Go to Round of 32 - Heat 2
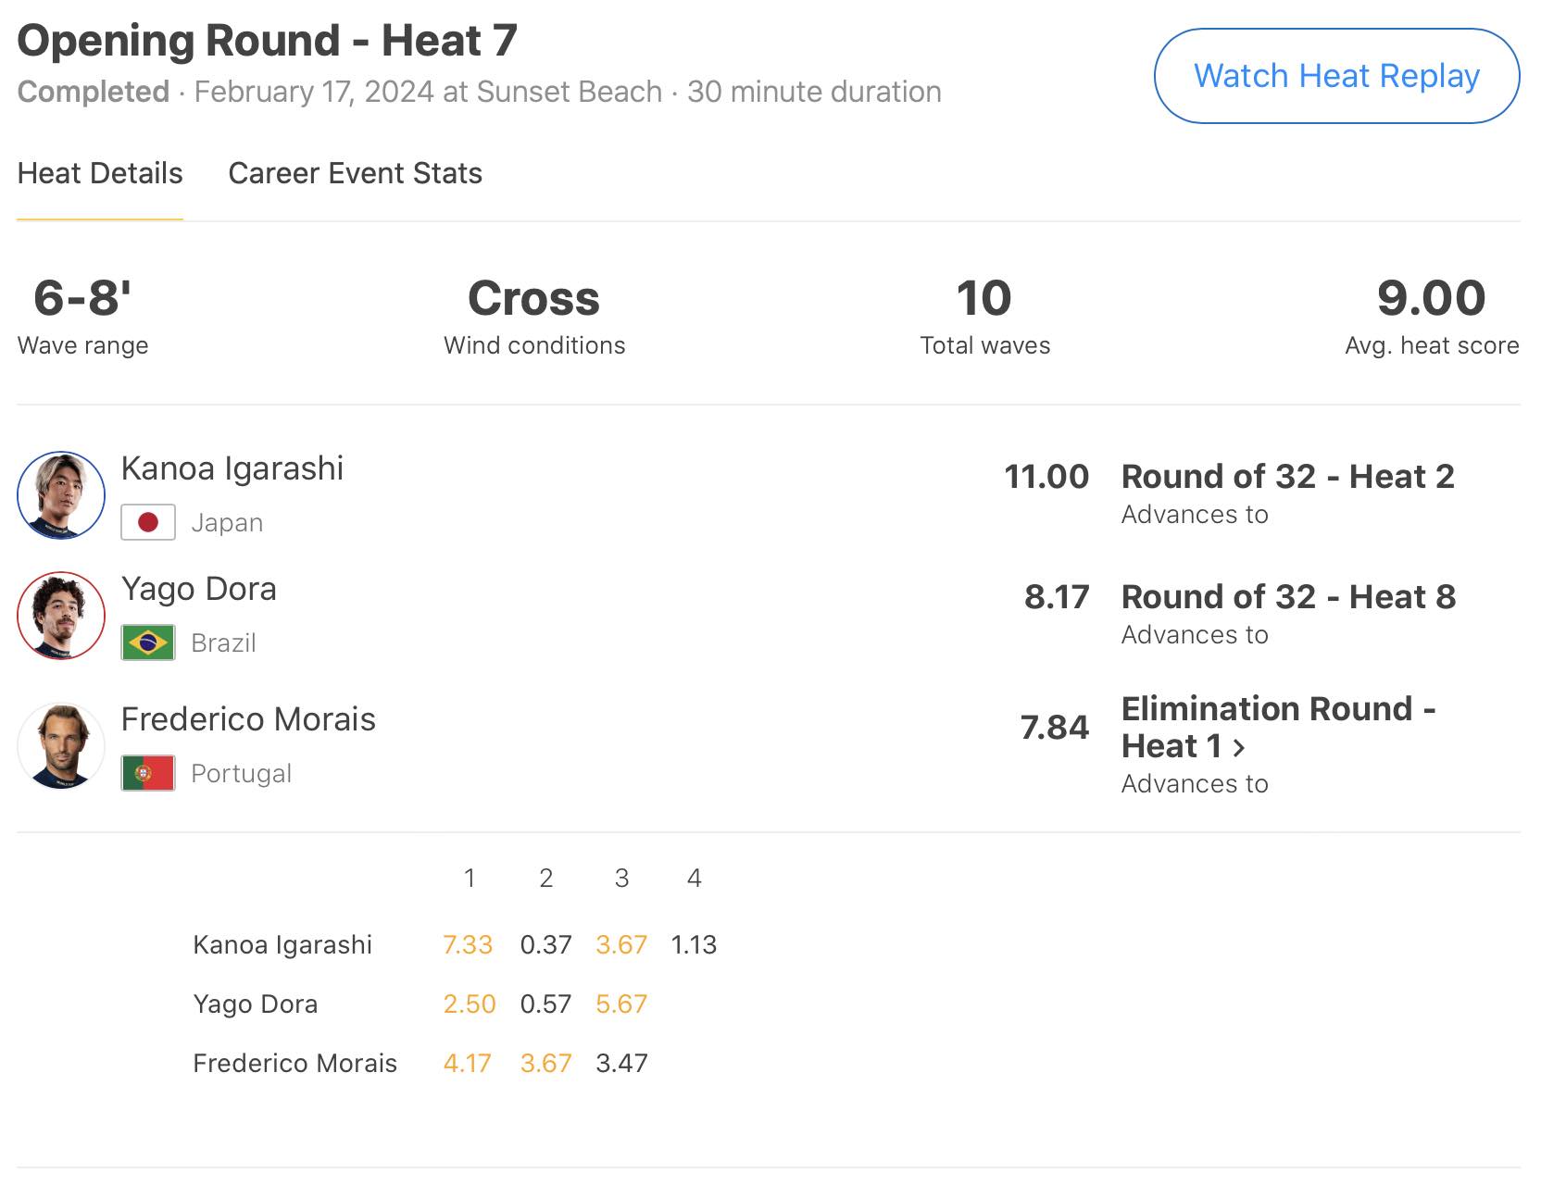Viewport: 1541px width, 1185px height. click(1287, 477)
